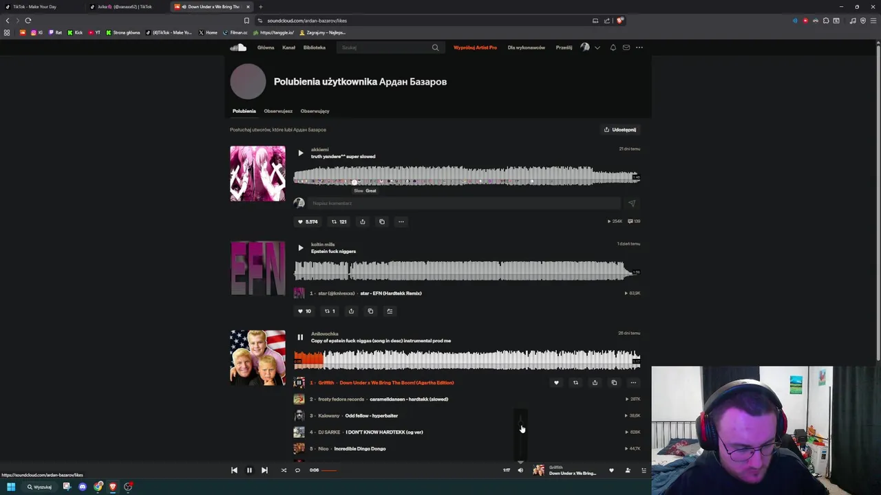The height and width of the screenshot is (495, 881).
Task: Open the 'Dla wykonawców' link
Action: [x=527, y=47]
